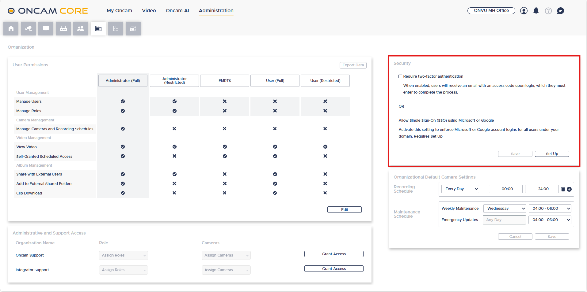
Task: Open the Users toolbar icon
Action: pyautogui.click(x=81, y=29)
